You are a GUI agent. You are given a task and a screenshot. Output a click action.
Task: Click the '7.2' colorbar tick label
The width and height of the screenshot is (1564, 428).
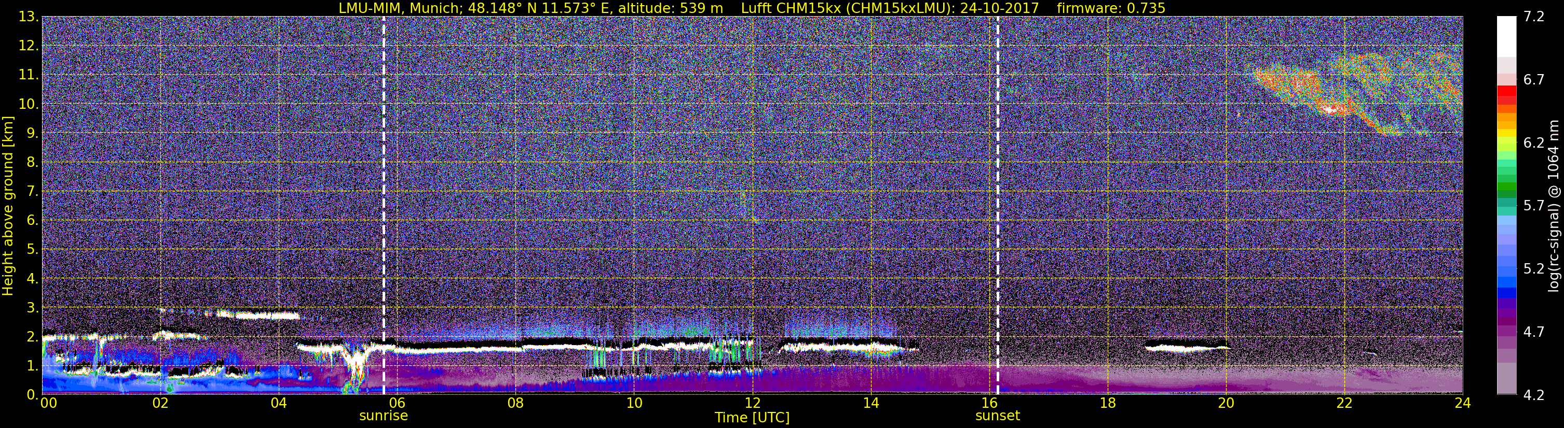click(x=1534, y=17)
